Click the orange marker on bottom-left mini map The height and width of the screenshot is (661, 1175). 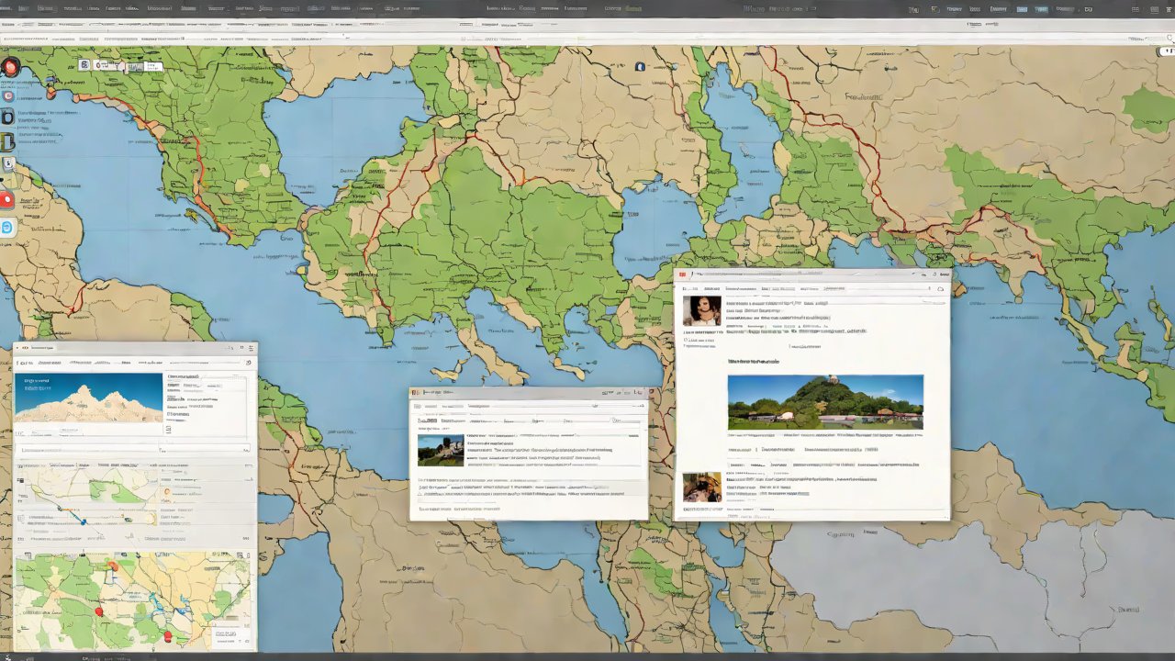click(x=114, y=566)
